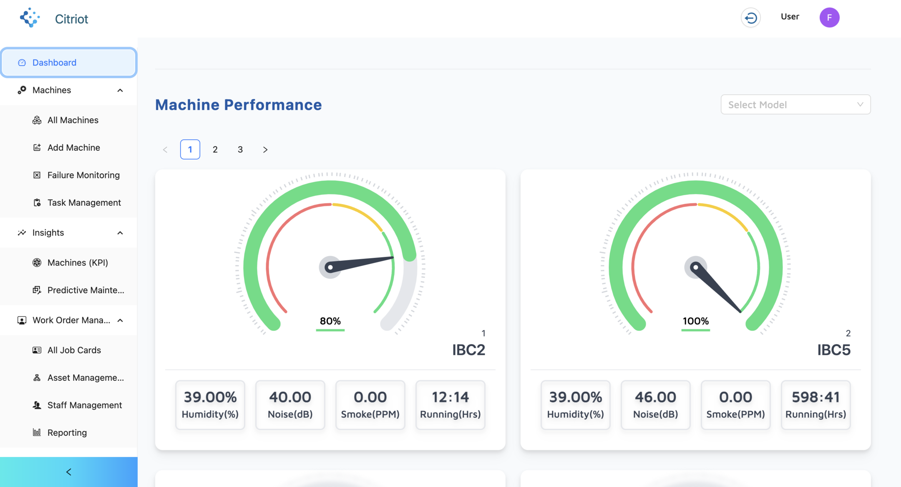Viewport: 901px width, 487px height.
Task: Collapse the sidebar with bottom arrow
Action: click(69, 472)
